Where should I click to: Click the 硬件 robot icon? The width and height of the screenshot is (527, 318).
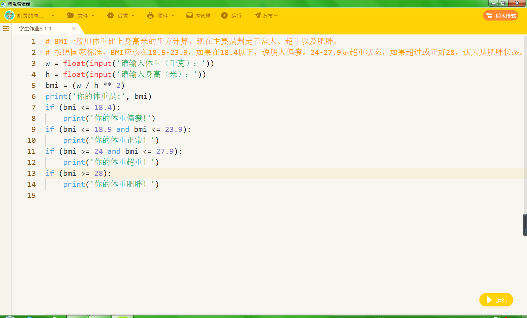click(x=150, y=15)
